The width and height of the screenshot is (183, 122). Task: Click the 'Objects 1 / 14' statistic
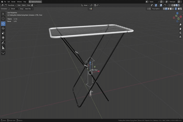pyautogui.click(x=12, y=19)
